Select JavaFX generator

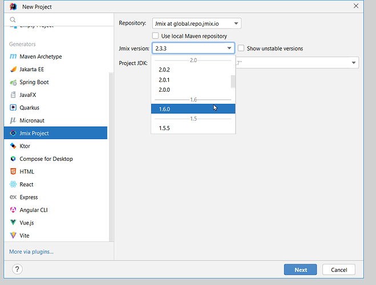click(56, 95)
